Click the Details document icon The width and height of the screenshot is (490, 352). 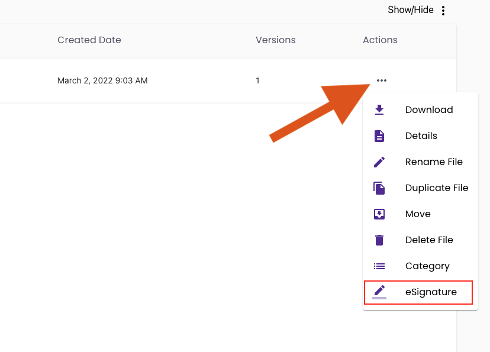(379, 136)
